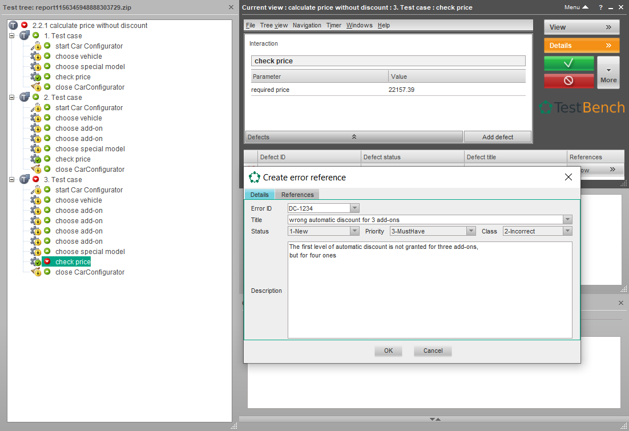Switch to the References tab

coord(297,195)
